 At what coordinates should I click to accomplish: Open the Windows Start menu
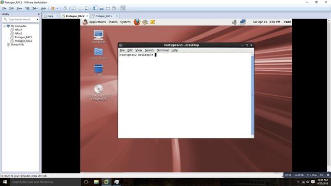5,182
